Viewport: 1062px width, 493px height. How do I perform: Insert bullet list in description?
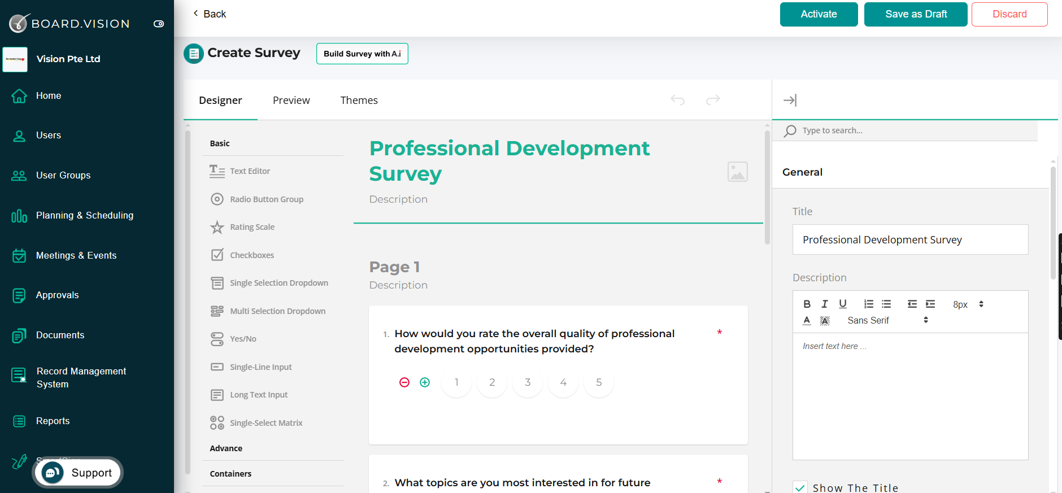[886, 304]
